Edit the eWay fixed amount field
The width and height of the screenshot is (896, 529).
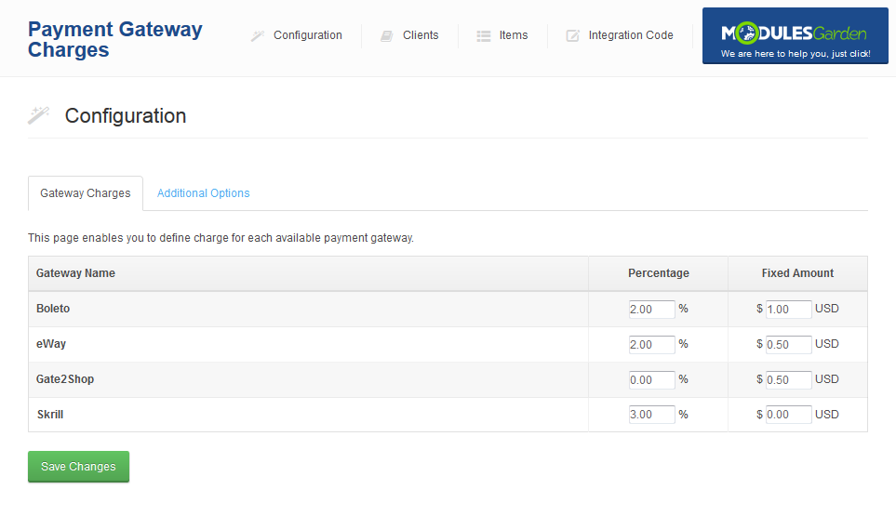pos(788,345)
